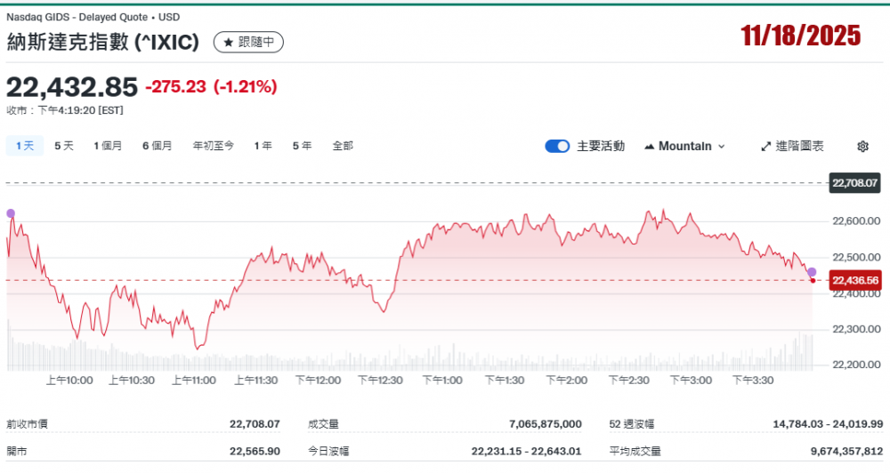Show the 1個月 chart range

point(108,146)
